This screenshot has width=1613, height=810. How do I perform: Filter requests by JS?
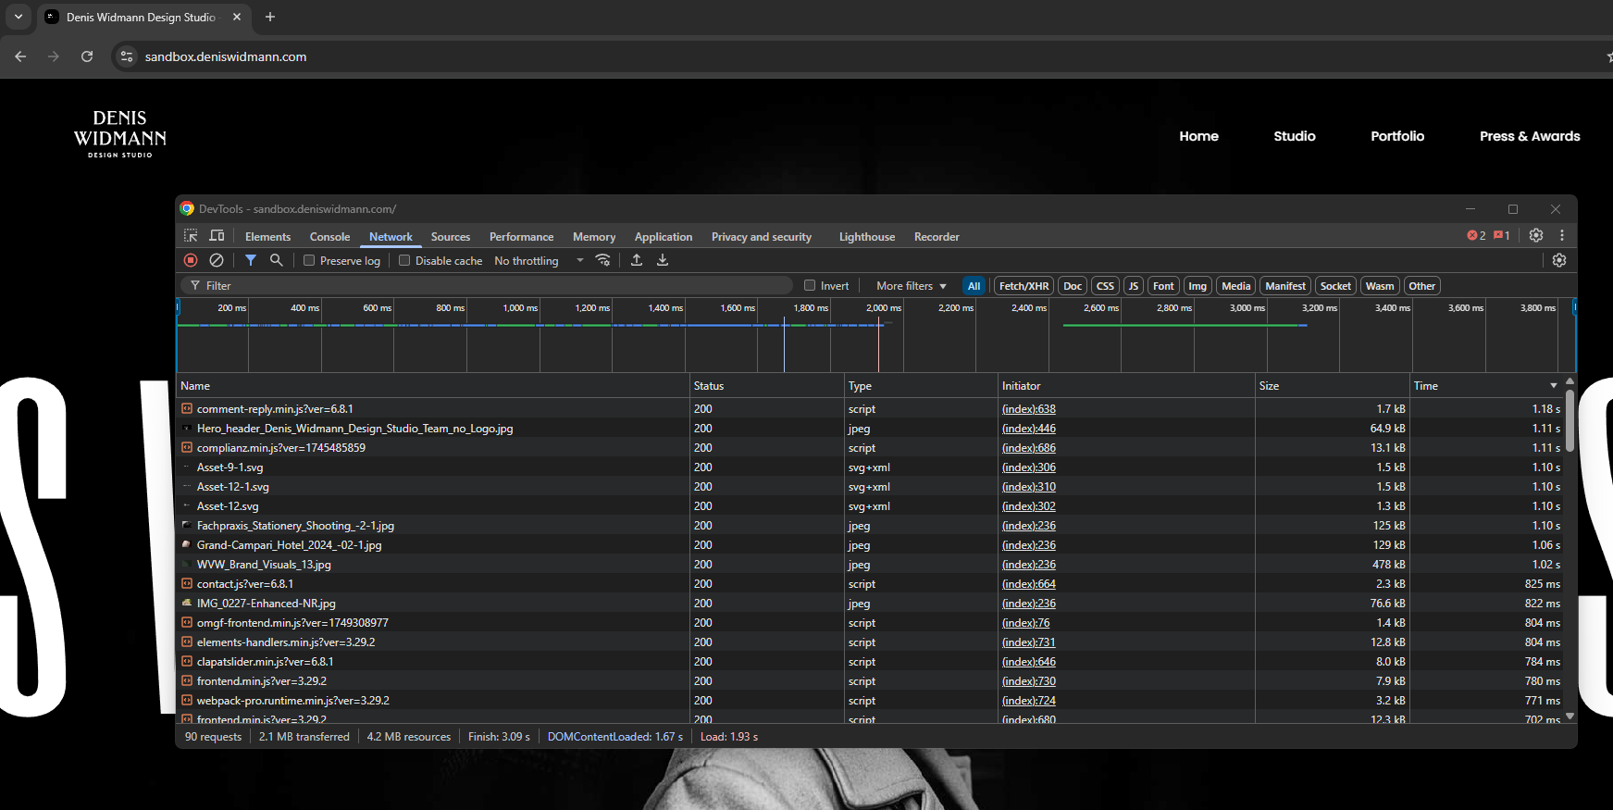click(1134, 286)
